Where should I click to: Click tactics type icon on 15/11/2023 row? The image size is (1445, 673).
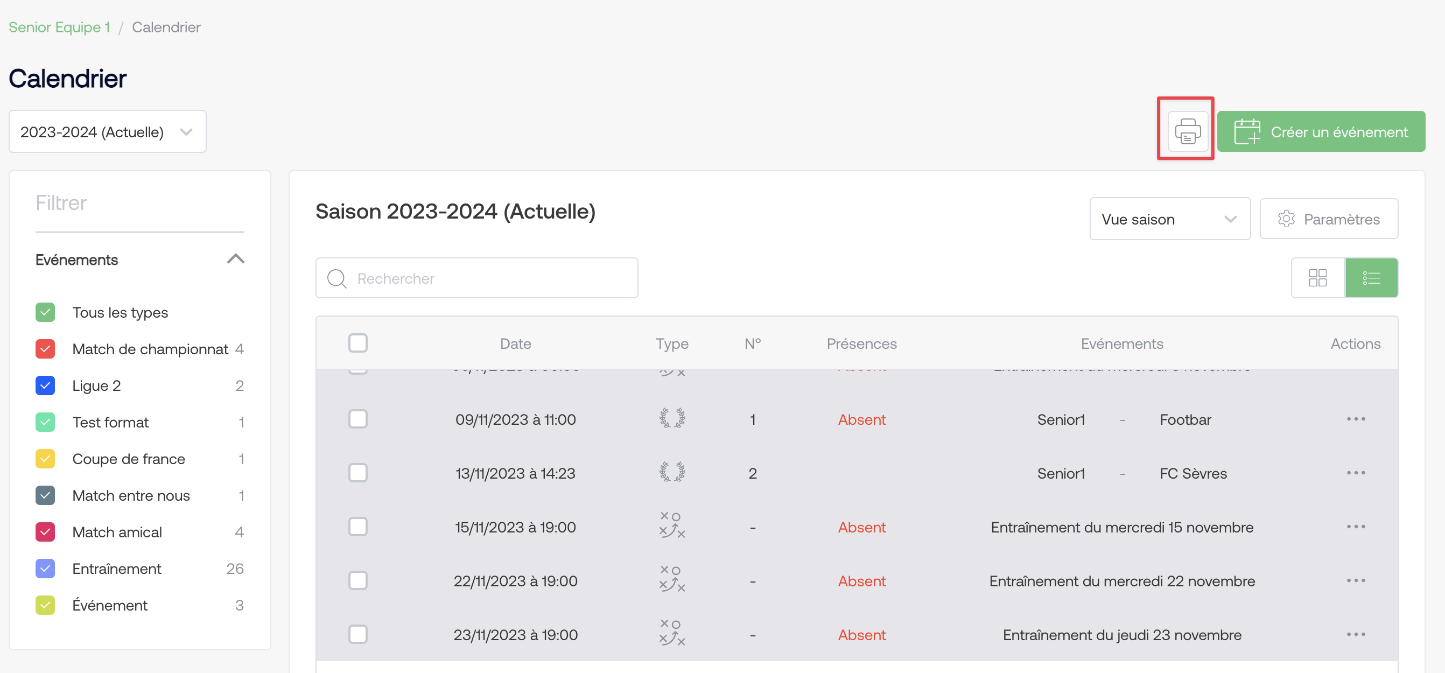pos(671,525)
